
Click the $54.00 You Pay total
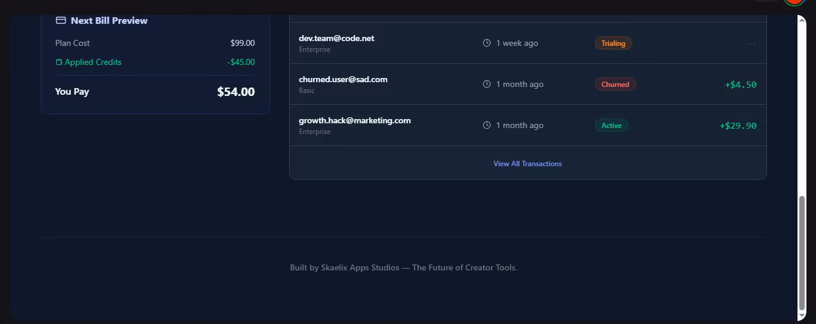[x=236, y=92]
